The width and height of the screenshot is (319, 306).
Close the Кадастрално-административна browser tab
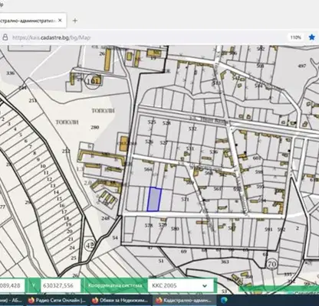pos(60,21)
